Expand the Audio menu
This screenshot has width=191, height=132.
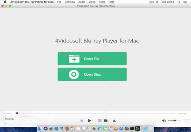[x=82, y=2]
